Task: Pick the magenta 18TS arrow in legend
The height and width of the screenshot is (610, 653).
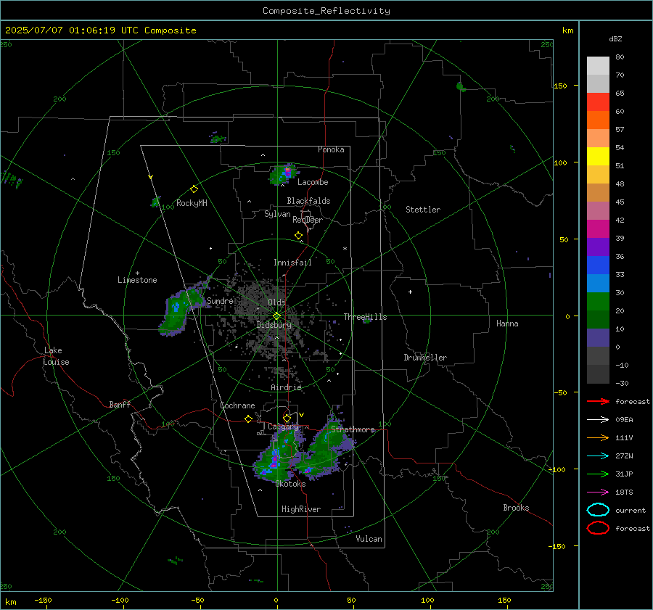Action: [598, 492]
